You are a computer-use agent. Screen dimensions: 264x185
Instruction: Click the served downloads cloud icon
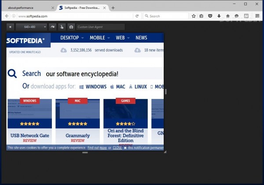(x=63, y=50)
